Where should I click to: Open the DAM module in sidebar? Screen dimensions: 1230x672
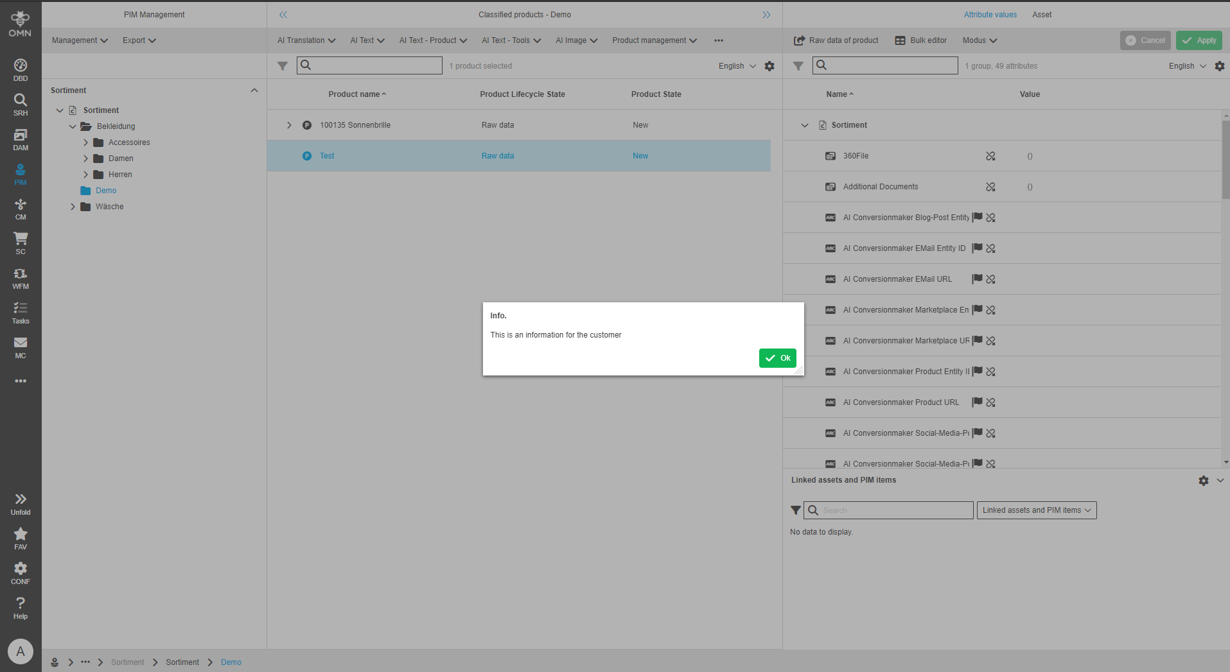pyautogui.click(x=21, y=139)
